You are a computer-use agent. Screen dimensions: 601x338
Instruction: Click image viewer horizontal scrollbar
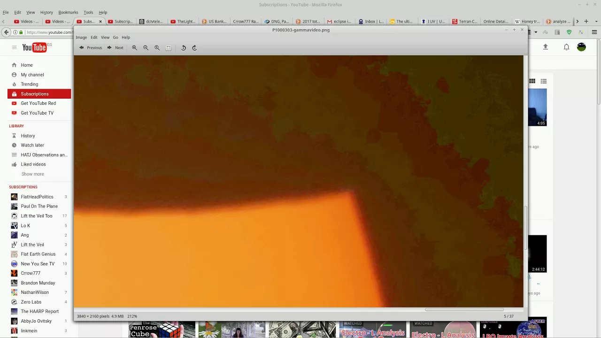464,309
